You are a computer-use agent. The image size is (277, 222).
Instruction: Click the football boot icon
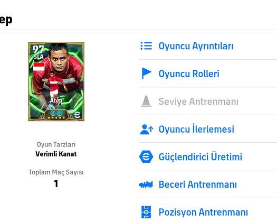pyautogui.click(x=146, y=184)
